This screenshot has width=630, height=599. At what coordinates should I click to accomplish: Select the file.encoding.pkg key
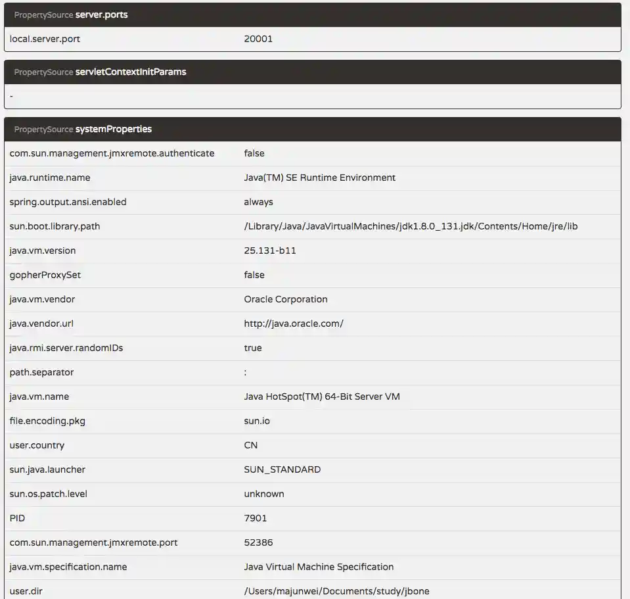click(x=47, y=421)
